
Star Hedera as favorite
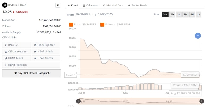point(58,5)
